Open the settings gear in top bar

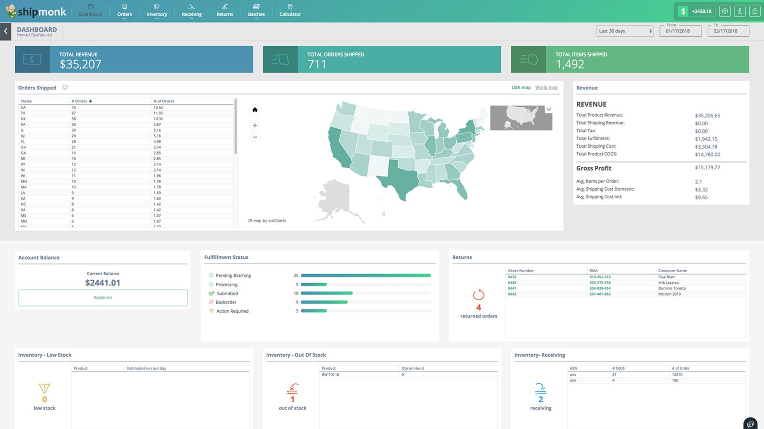point(725,11)
